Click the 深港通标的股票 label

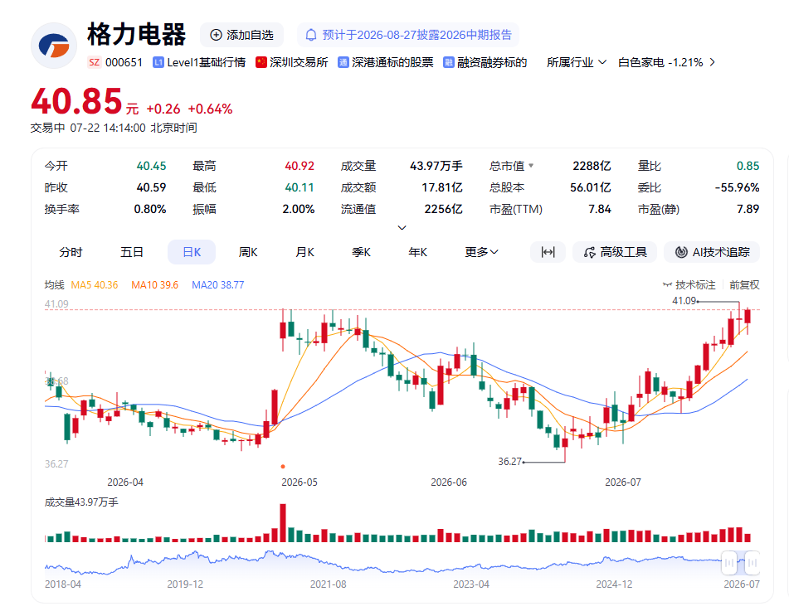(392, 62)
